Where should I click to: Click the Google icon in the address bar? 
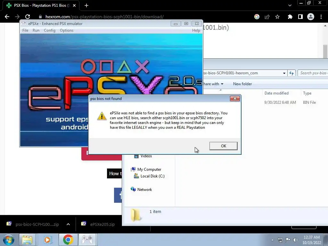point(257,17)
